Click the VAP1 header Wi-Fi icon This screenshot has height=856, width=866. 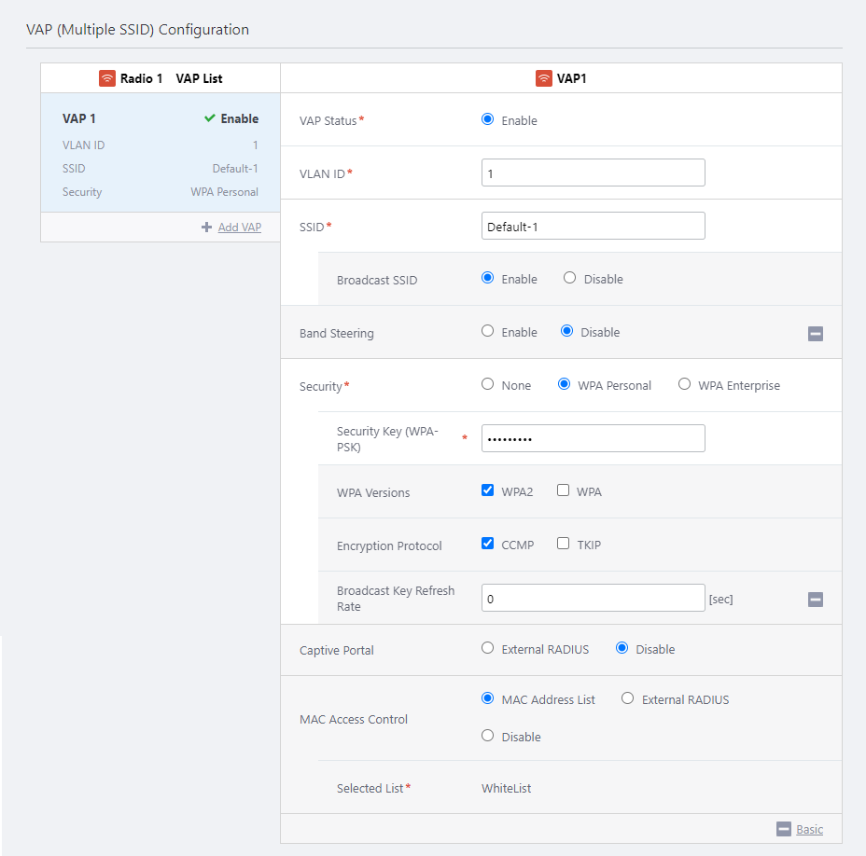tap(544, 78)
